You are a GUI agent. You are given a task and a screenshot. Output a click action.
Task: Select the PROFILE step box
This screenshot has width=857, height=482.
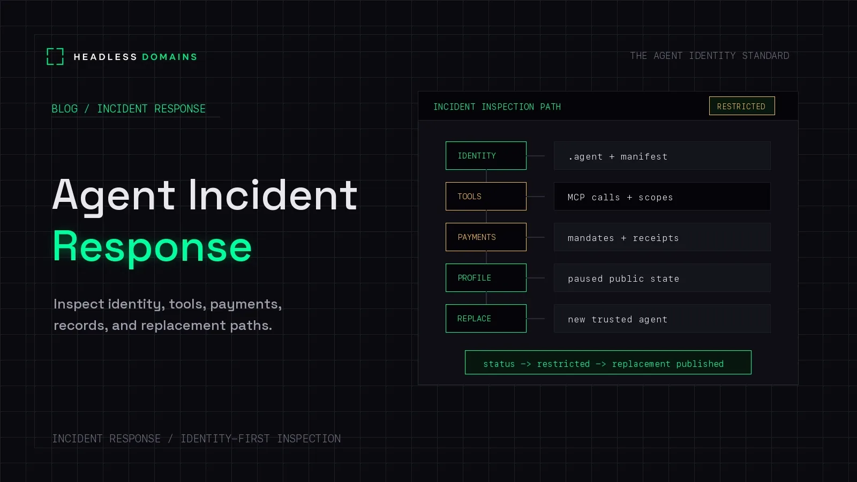click(x=486, y=278)
